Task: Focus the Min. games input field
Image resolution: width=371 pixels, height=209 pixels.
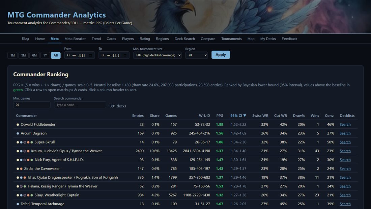Action: coord(32,105)
